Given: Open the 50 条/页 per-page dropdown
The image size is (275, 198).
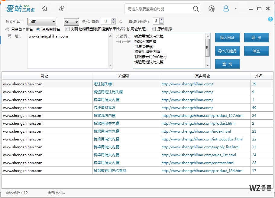Looking at the screenshot, I should click(71, 22).
